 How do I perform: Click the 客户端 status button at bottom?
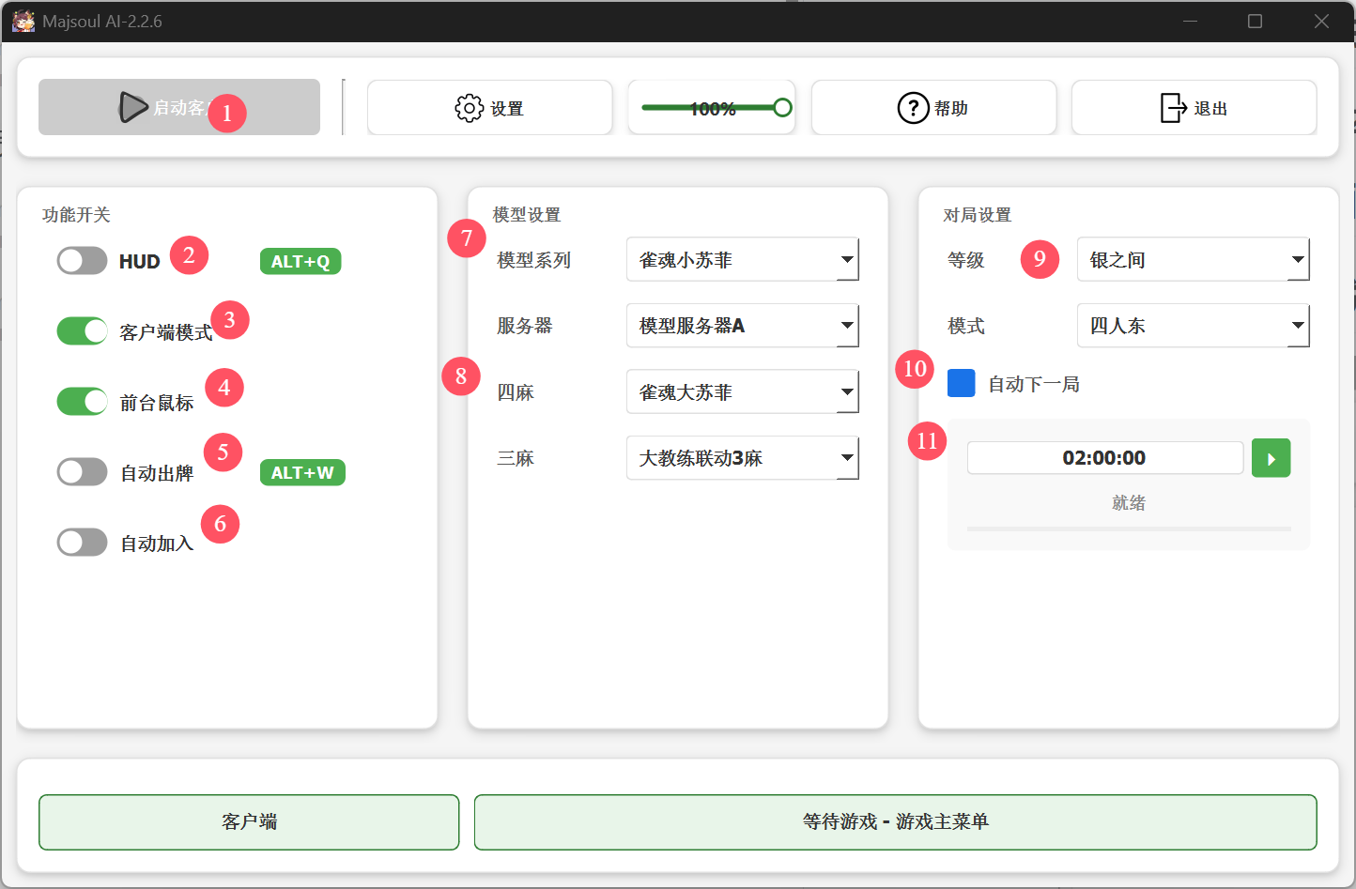click(249, 821)
